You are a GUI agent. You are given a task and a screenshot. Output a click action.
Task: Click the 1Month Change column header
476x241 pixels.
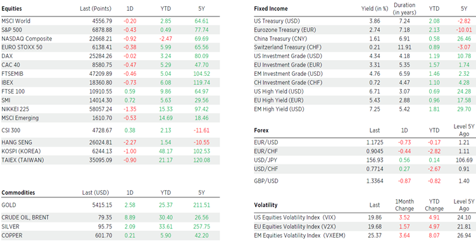[404, 205]
